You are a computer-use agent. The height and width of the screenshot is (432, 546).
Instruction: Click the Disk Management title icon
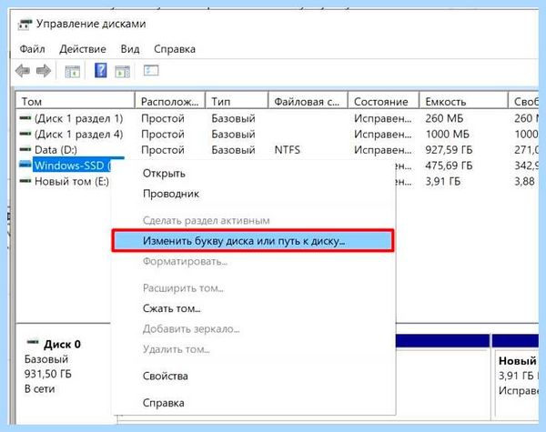point(25,25)
